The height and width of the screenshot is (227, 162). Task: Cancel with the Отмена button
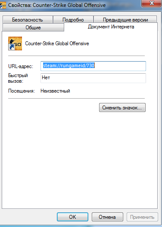pos(107,217)
